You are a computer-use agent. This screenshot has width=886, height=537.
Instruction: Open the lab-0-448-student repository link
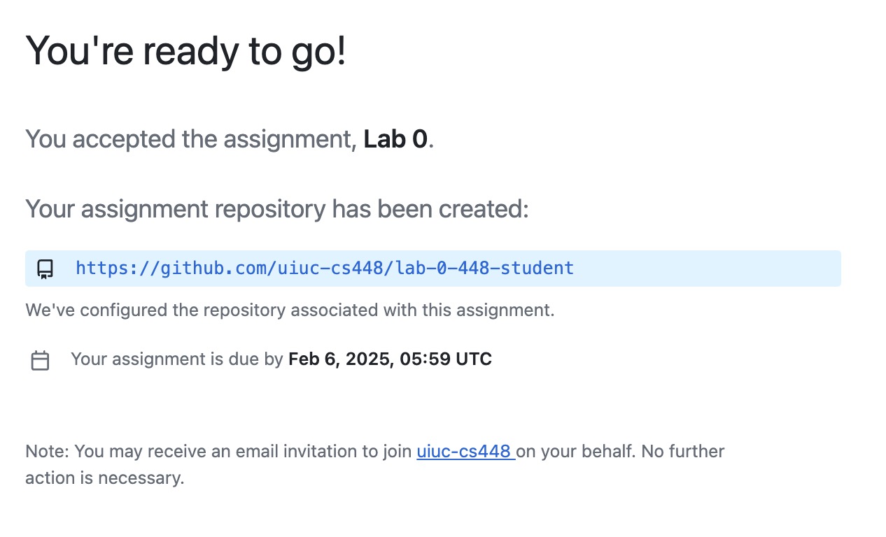325,268
